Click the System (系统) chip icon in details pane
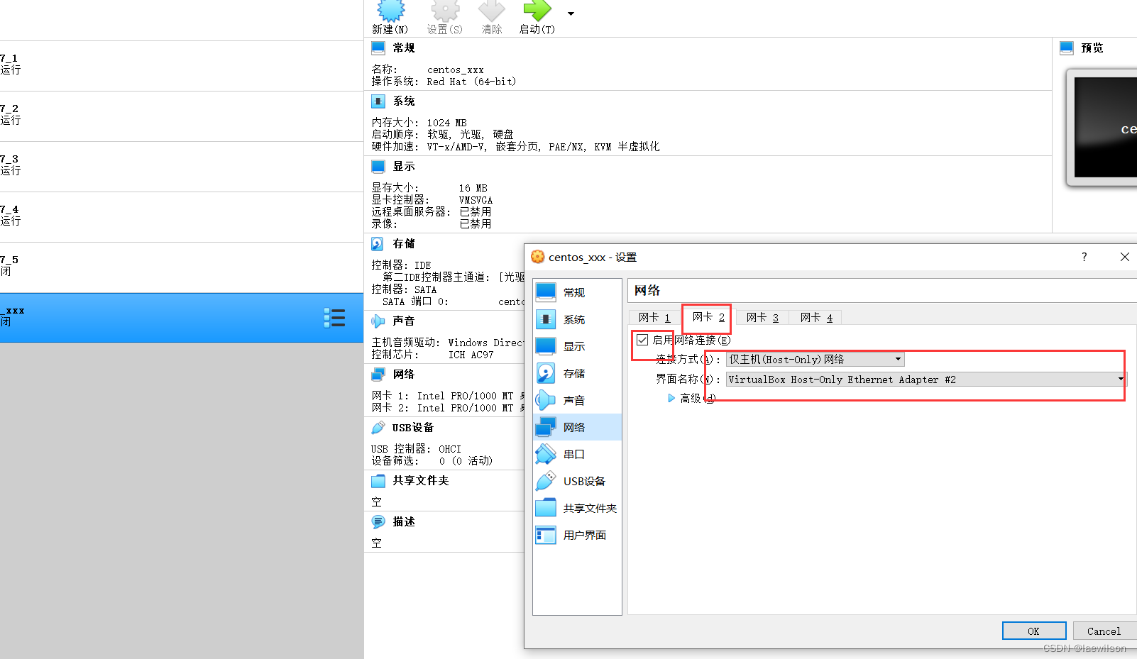This screenshot has width=1137, height=659. [378, 101]
